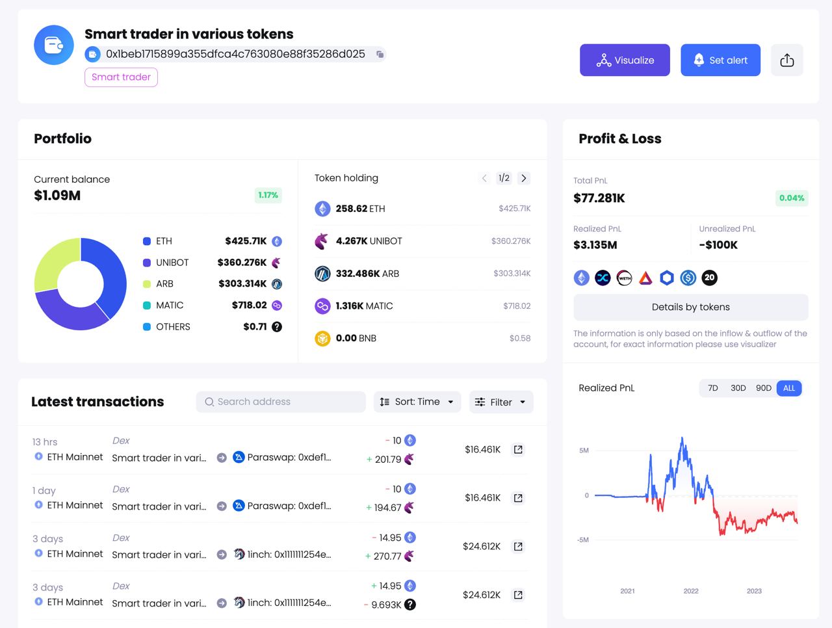
Task: Click the yellow-green ARB legend color swatch
Action: [x=147, y=284]
